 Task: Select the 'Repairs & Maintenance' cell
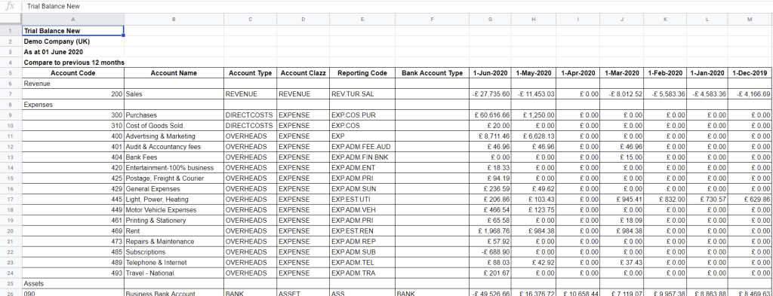174,242
